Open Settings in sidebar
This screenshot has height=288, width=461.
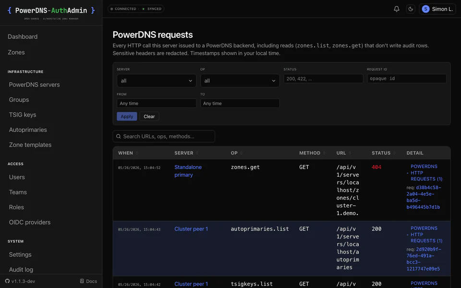tap(20, 254)
